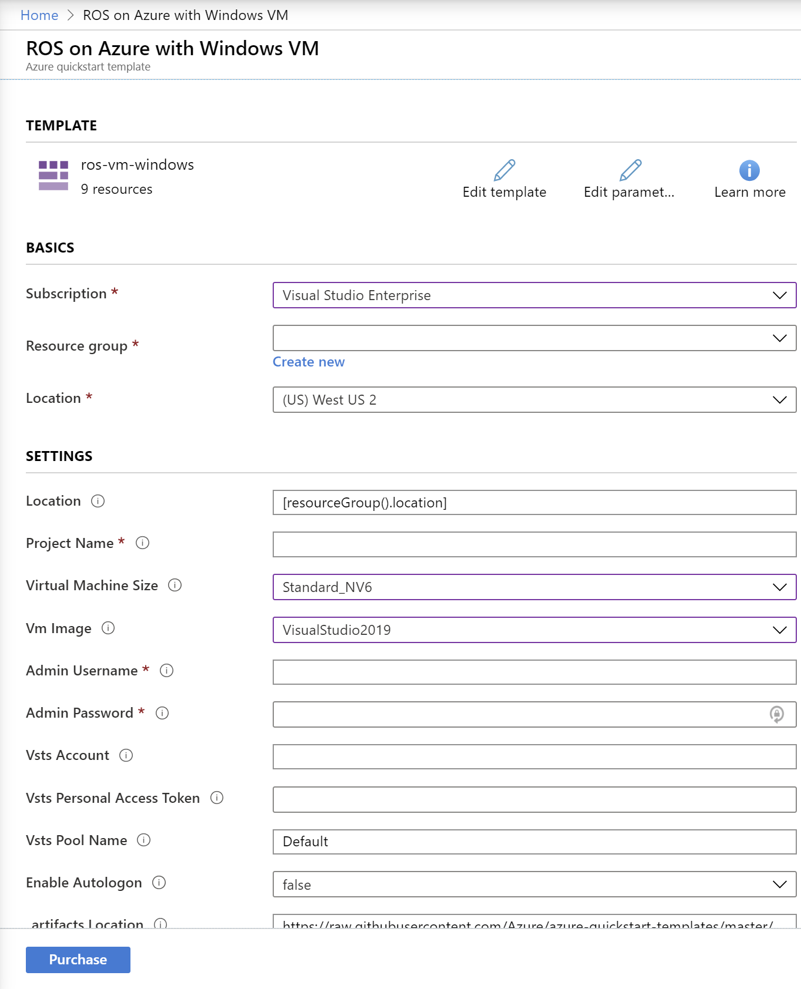Click info icon next to Settings Location

point(98,501)
